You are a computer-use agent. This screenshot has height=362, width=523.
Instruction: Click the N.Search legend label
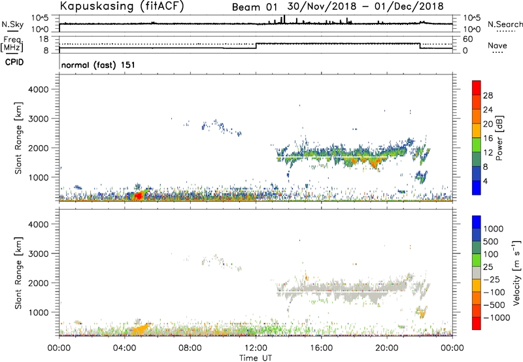click(505, 24)
